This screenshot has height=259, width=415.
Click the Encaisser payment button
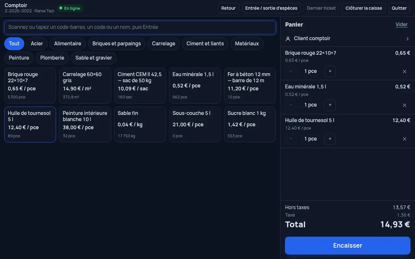tap(348, 245)
